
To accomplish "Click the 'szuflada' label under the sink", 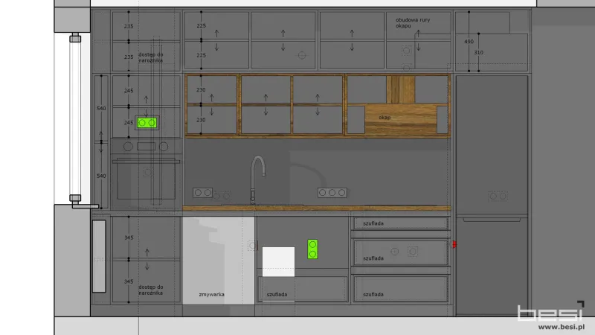I will (x=277, y=294).
